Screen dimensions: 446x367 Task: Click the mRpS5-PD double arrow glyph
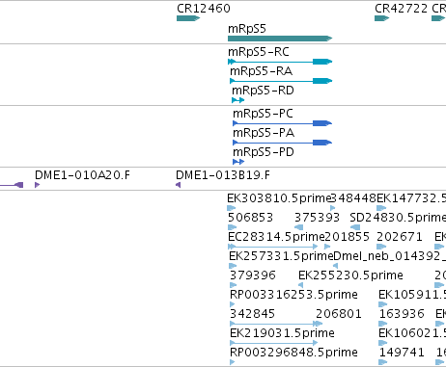[238, 162]
